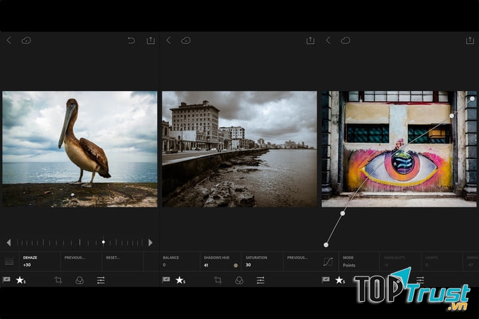
Task: Click top-right tone curve end point
Action: [x=472, y=98]
